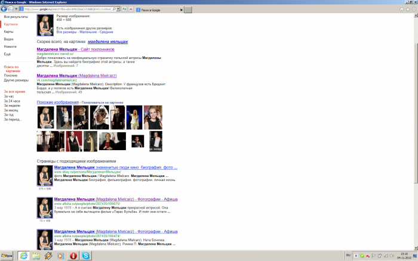Select 'Все результаты' in the sidebar

16,17
